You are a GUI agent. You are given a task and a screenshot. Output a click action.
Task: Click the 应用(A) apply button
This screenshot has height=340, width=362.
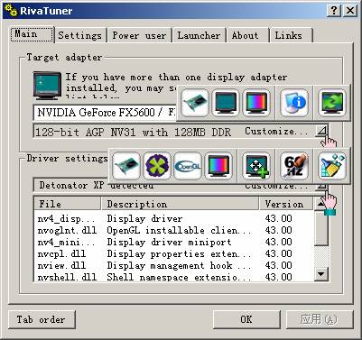pos(319,319)
